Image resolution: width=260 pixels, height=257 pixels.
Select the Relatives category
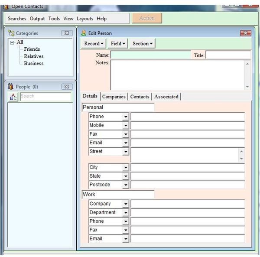click(34, 56)
